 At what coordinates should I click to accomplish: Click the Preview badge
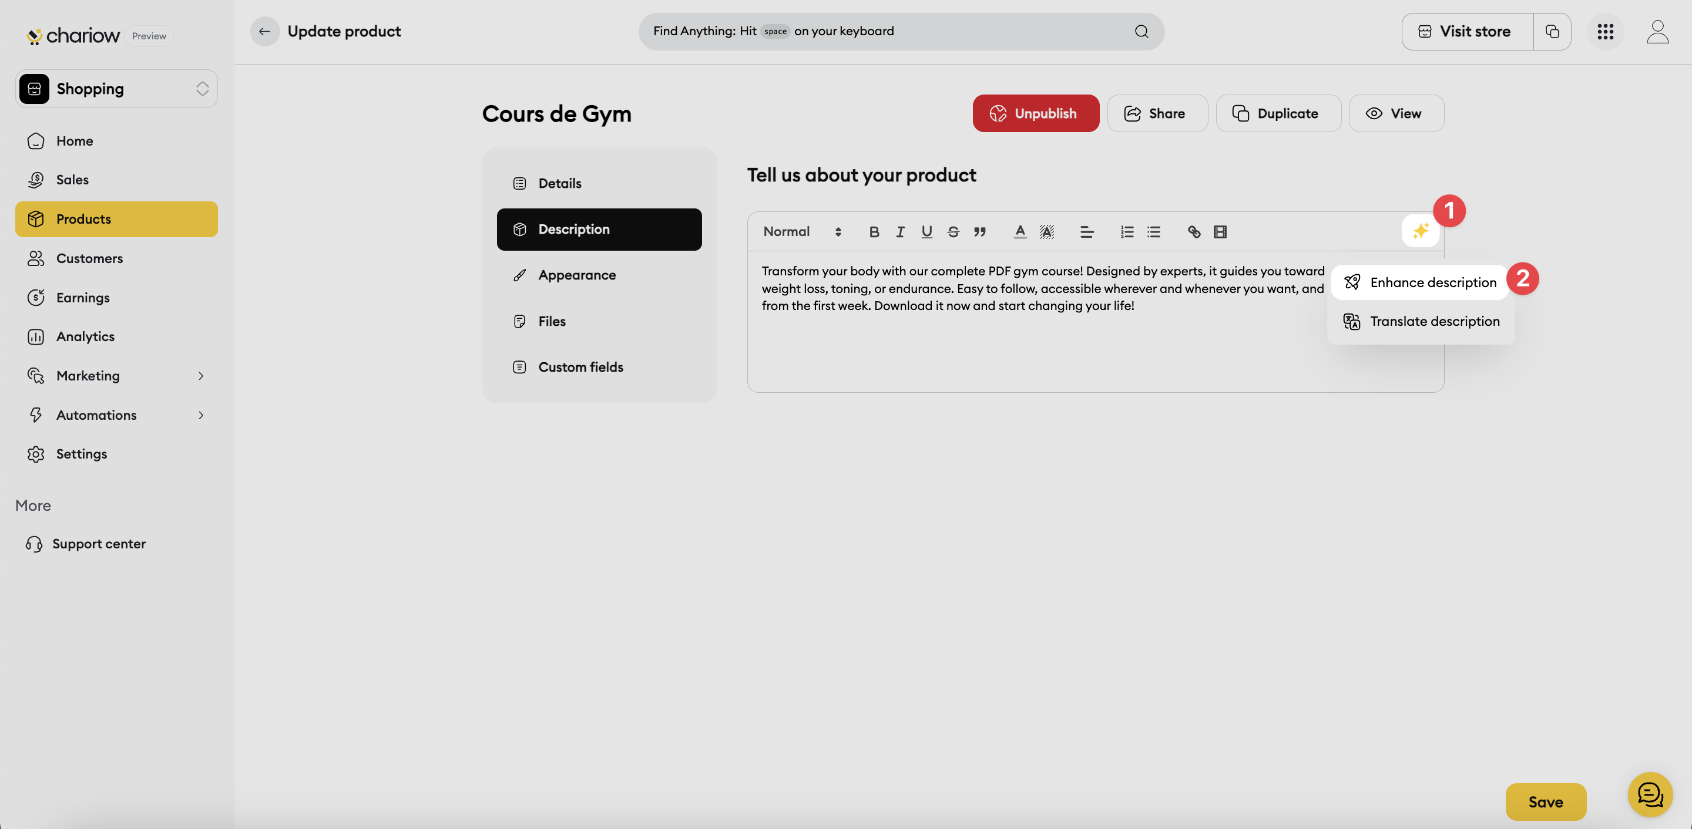[x=149, y=36]
